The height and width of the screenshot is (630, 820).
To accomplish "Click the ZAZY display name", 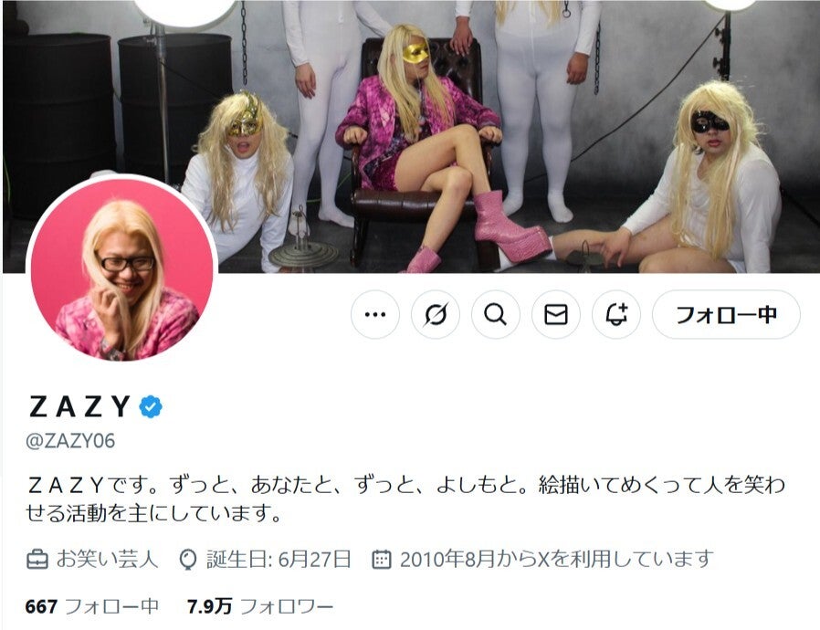I will (80, 406).
